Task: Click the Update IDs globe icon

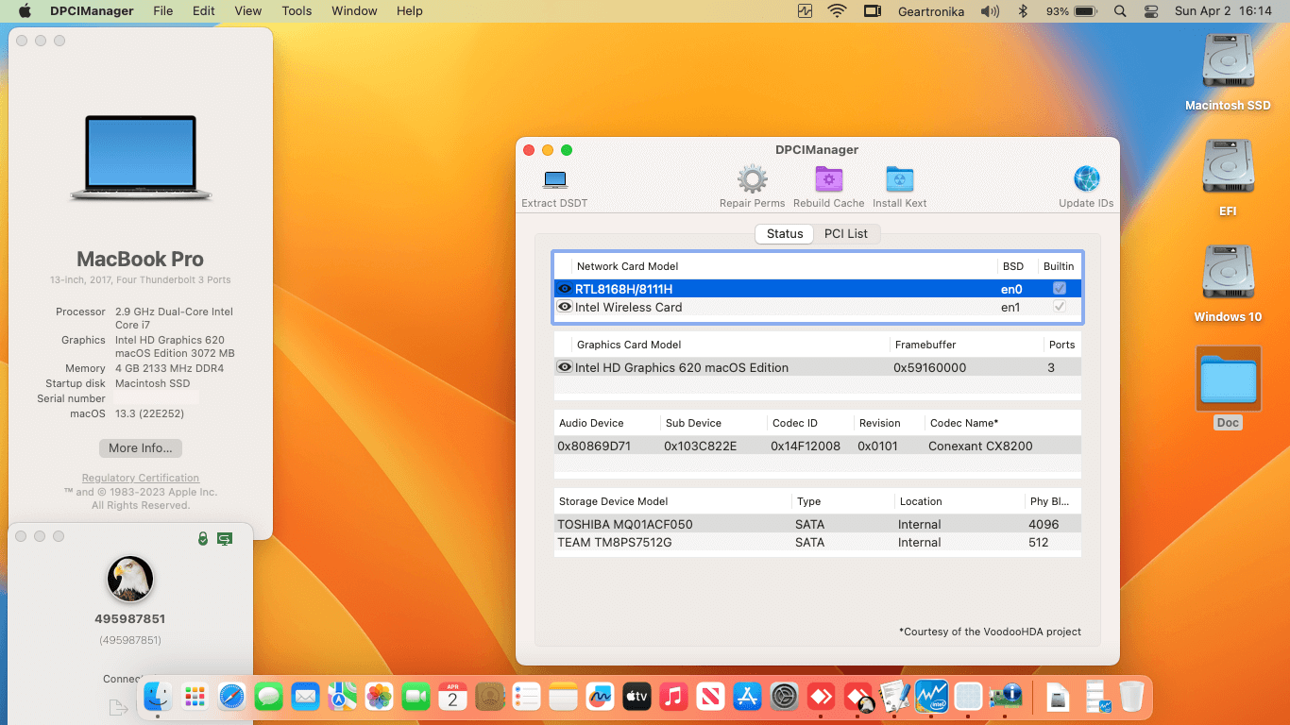Action: click(x=1086, y=179)
